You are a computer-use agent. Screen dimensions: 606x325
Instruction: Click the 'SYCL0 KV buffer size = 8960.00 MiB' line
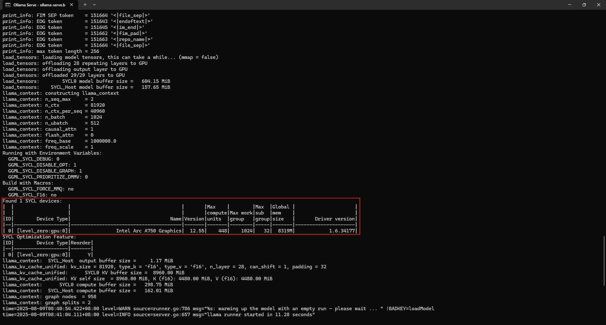93,273
